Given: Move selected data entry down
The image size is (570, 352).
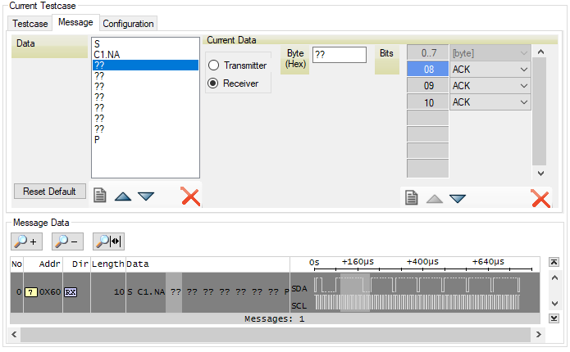Looking at the screenshot, I should [x=146, y=196].
